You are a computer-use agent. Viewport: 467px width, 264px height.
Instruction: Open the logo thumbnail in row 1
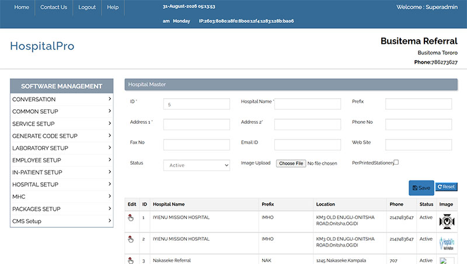pyautogui.click(x=447, y=221)
